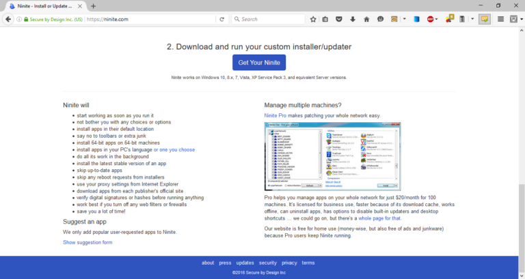Click the green padlock security icon
Image resolution: width=525 pixels, height=279 pixels.
[26, 19]
